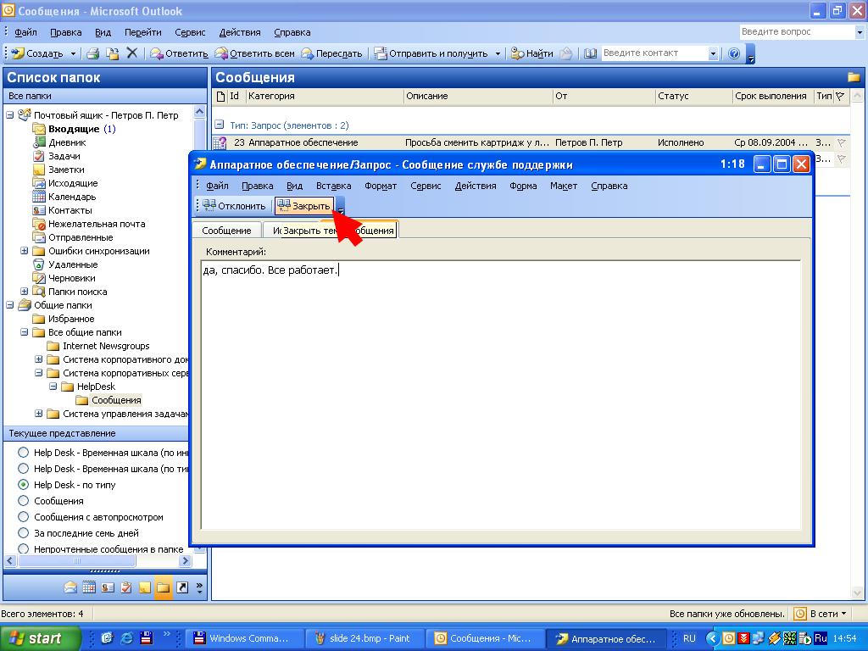Click the Введите вопрос help box
This screenshot has height=651, width=868.
coord(797,32)
